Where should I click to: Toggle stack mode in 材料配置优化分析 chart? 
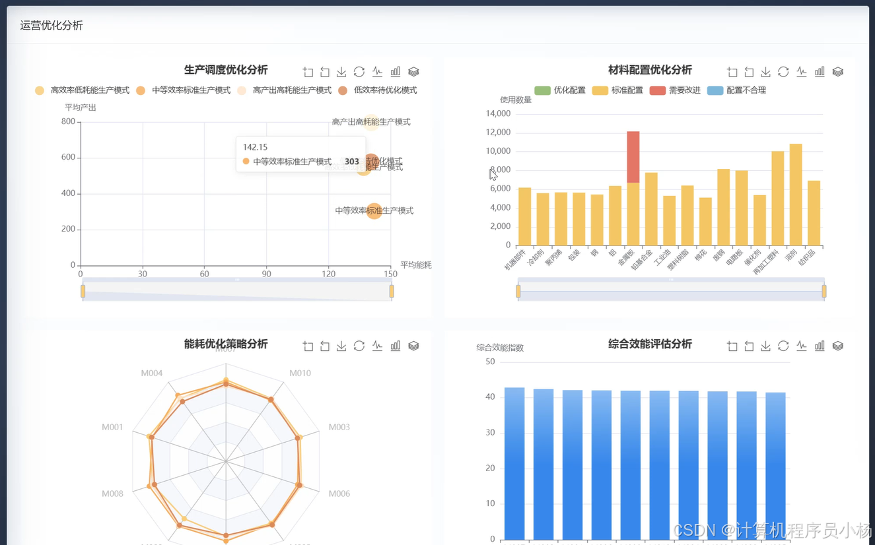click(x=837, y=72)
